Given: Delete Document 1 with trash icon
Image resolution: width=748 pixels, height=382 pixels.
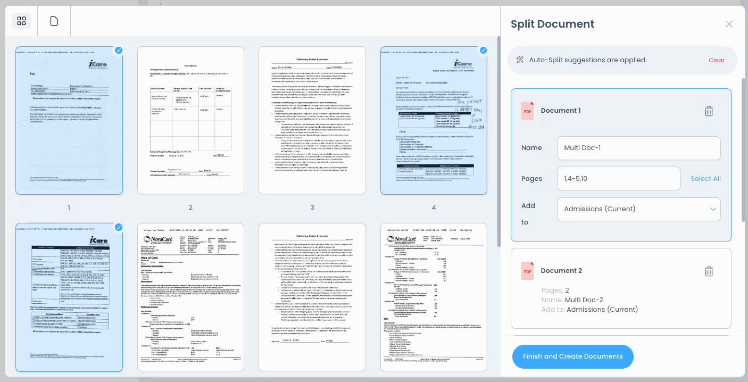Looking at the screenshot, I should [x=709, y=111].
